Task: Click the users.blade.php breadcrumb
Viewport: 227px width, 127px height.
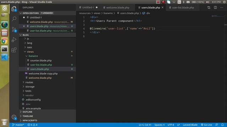Action: (128, 13)
